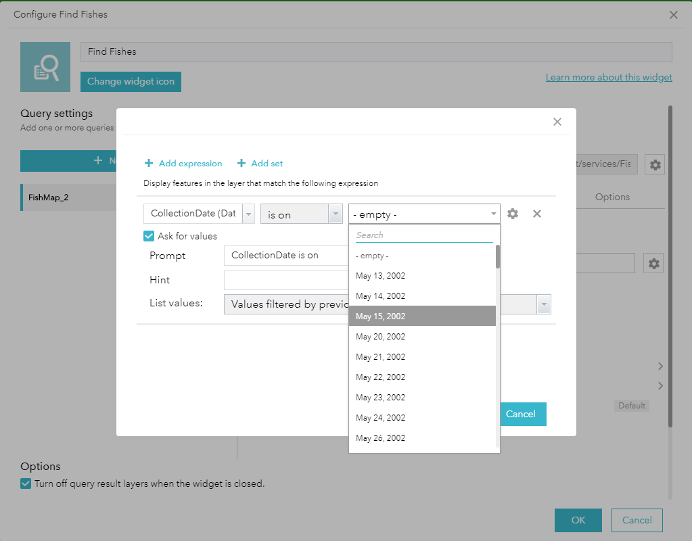Open settings gear beside the service URL field
The width and height of the screenshot is (692, 541).
[654, 164]
